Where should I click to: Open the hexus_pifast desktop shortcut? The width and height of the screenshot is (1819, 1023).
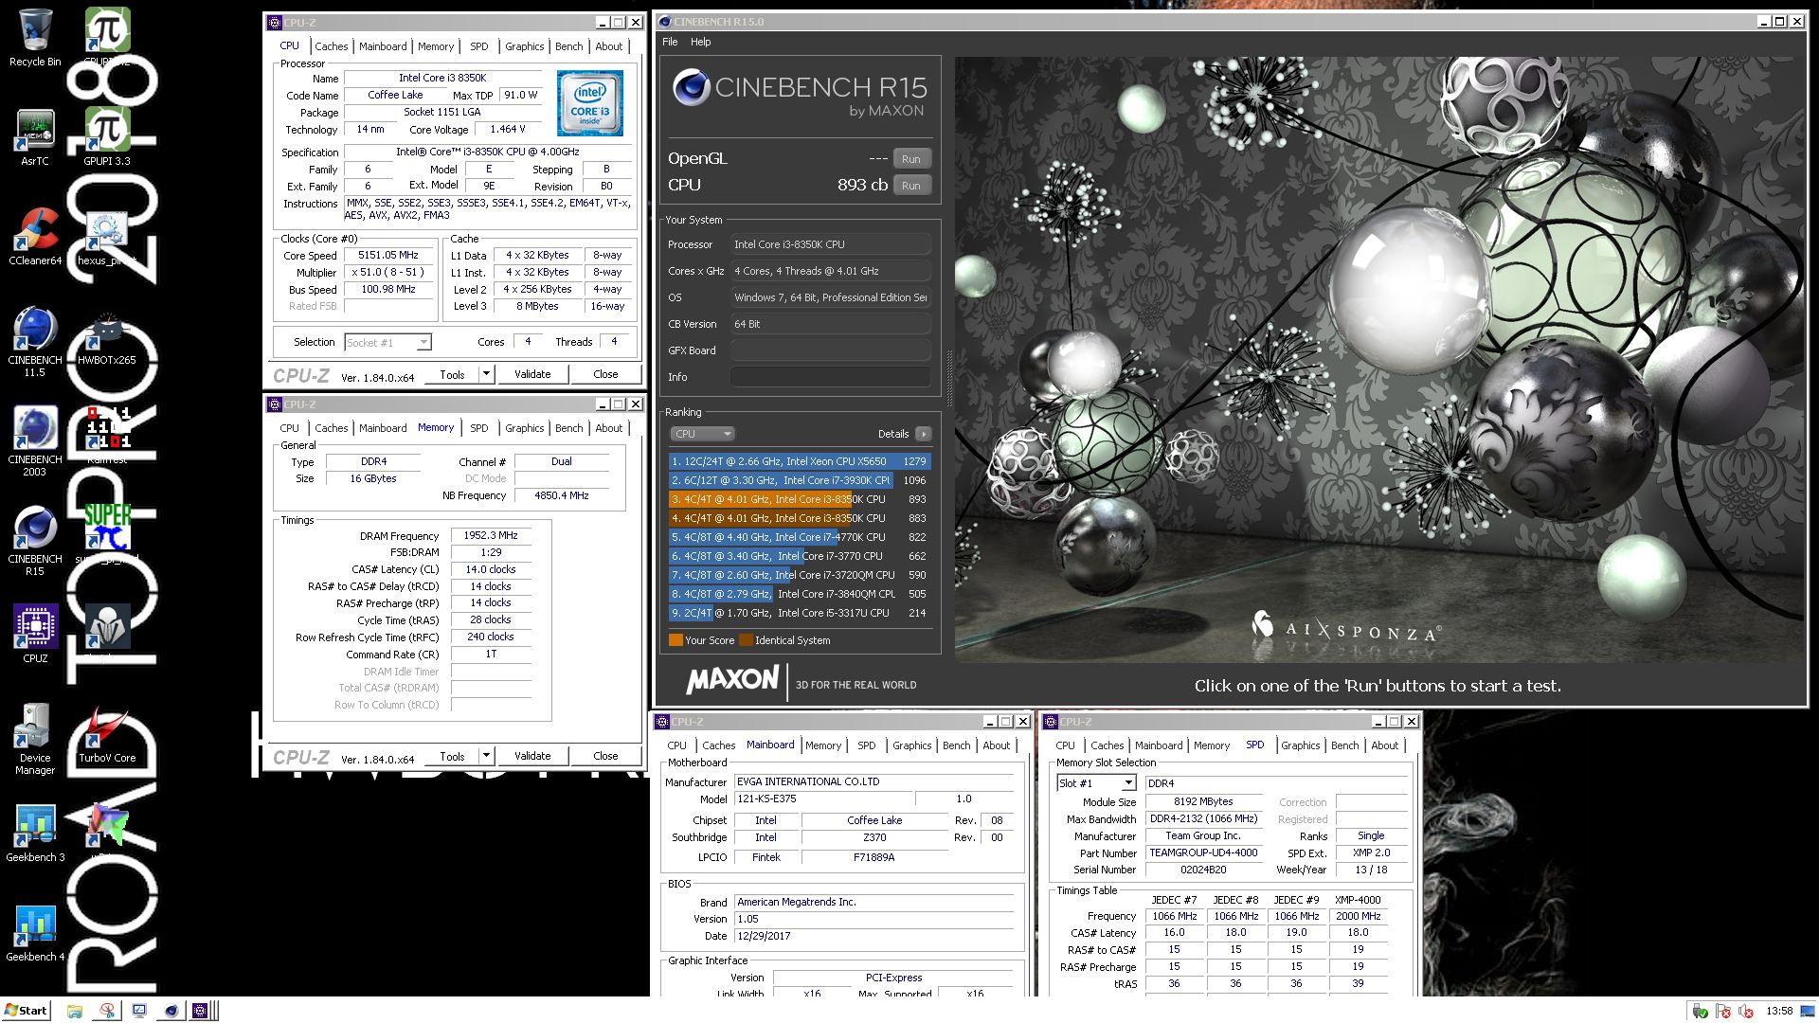pos(107,237)
